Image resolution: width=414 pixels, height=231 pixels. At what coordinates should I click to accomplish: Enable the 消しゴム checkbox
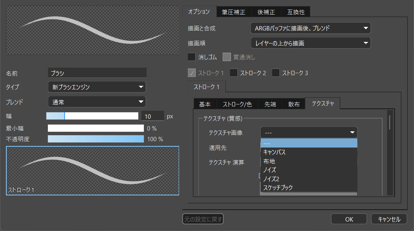pos(192,57)
